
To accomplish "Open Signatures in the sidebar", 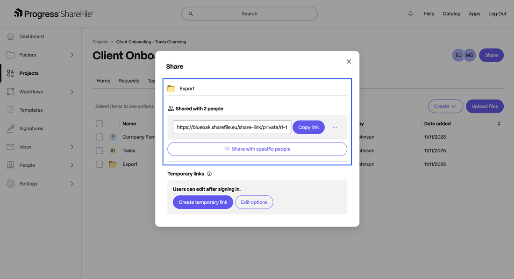I will (31, 129).
